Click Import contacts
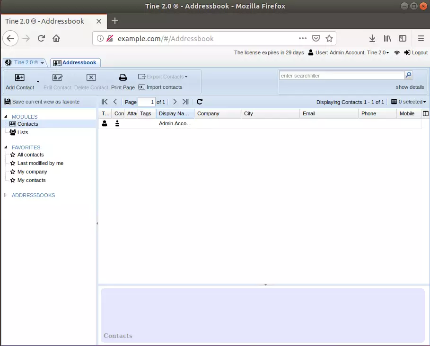Image resolution: width=430 pixels, height=346 pixels. (x=160, y=87)
